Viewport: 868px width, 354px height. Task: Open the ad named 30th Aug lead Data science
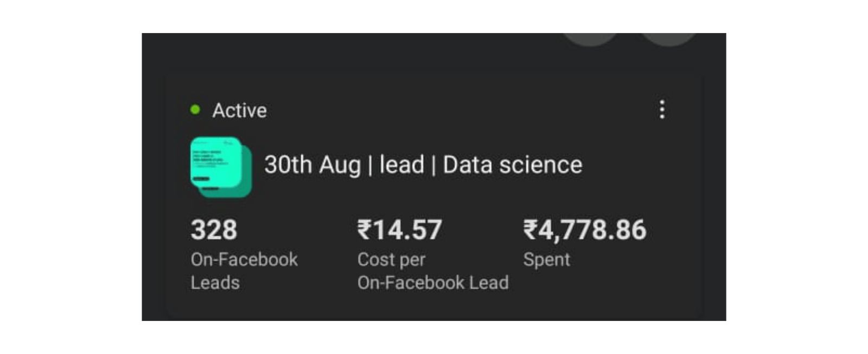pyautogui.click(x=422, y=165)
